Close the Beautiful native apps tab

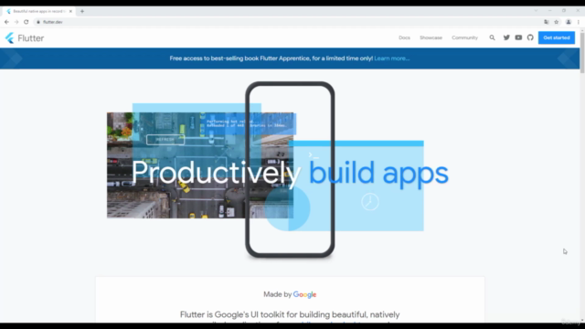coord(70,11)
